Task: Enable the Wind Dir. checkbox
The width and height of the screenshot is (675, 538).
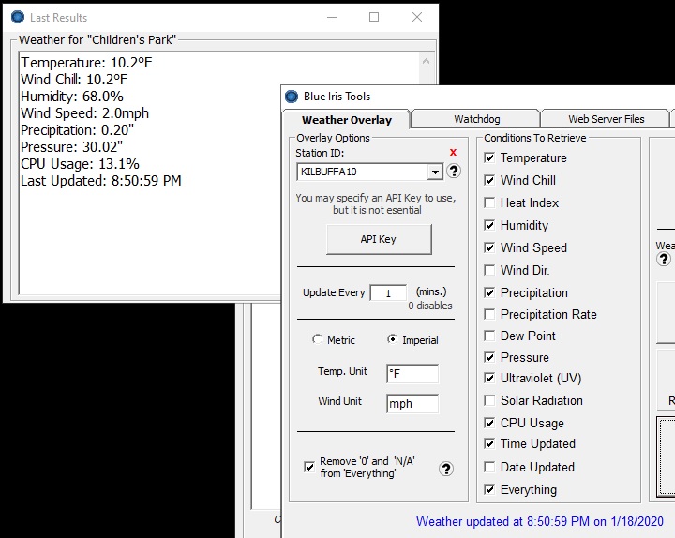Action: 489,270
